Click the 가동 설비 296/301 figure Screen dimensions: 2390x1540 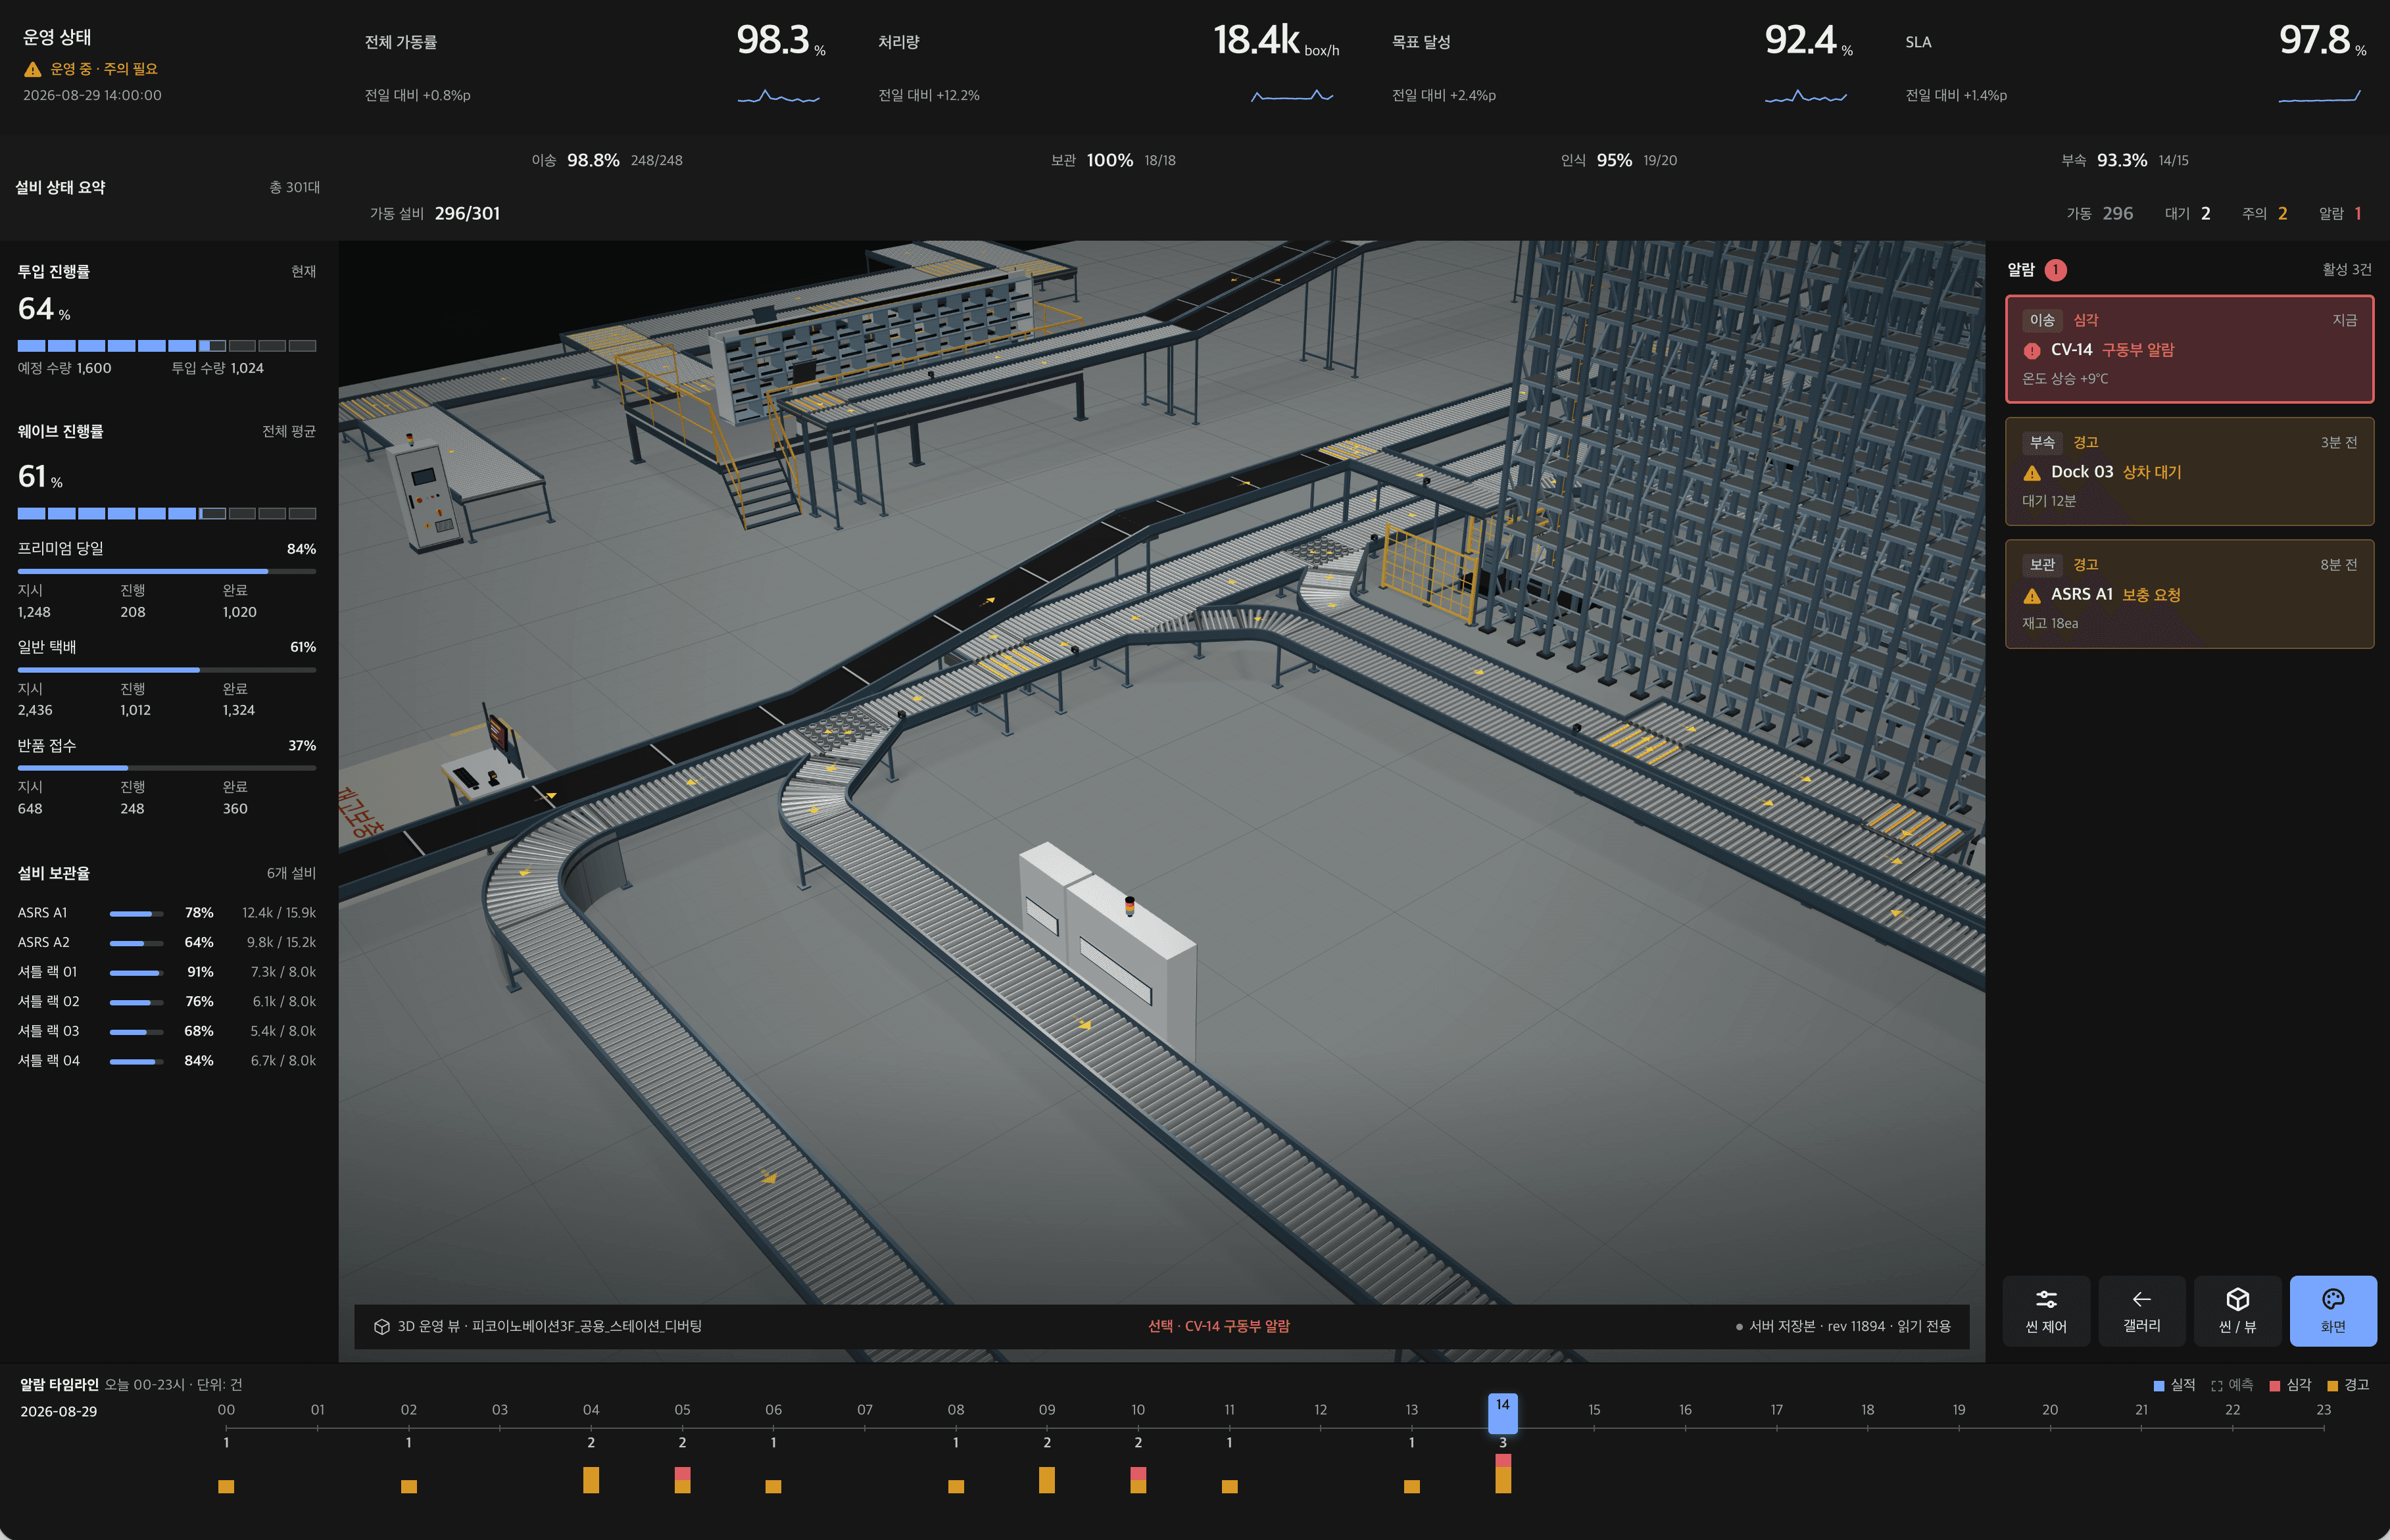[x=467, y=214]
